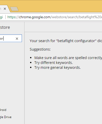This screenshot has width=102, height=124.
Task: Clear the web store search box
Action: click(x=17, y=39)
